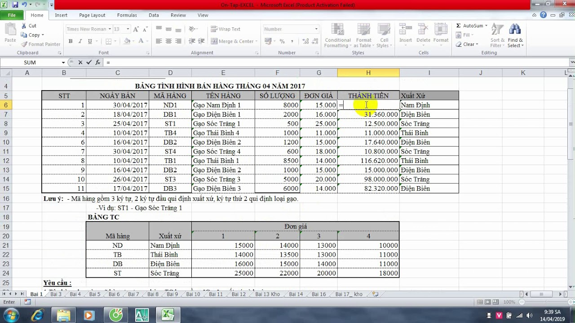575x323 pixels.
Task: Click the Cut scissors icon
Action: tap(23, 26)
